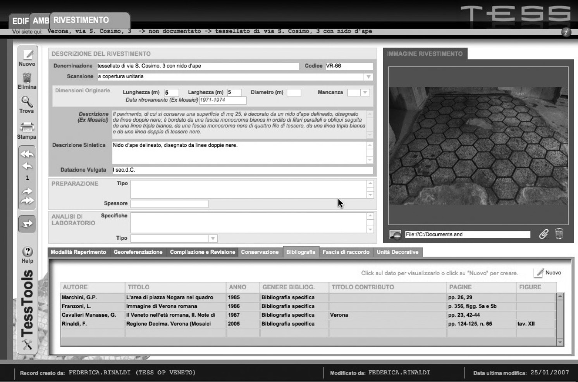Open the Compilazione e Revisione tab
The width and height of the screenshot is (578, 382).
click(202, 252)
